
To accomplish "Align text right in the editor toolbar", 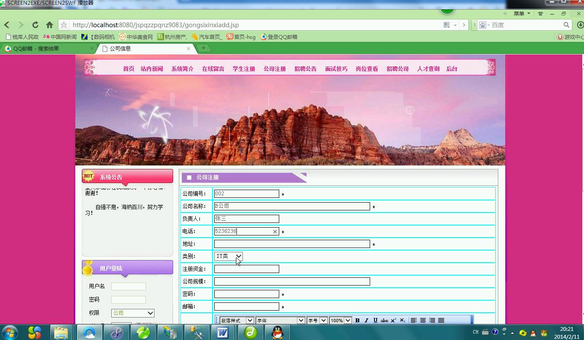I will coord(432,320).
